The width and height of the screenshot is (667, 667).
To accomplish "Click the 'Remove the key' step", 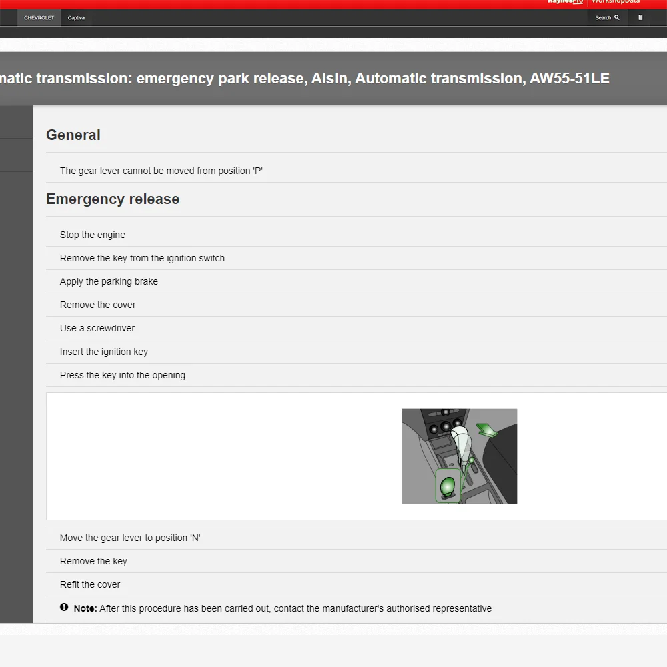I will click(x=93, y=561).
